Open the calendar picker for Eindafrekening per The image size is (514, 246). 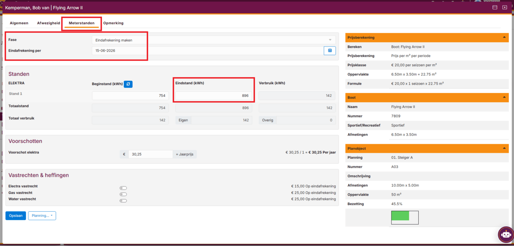(x=330, y=51)
